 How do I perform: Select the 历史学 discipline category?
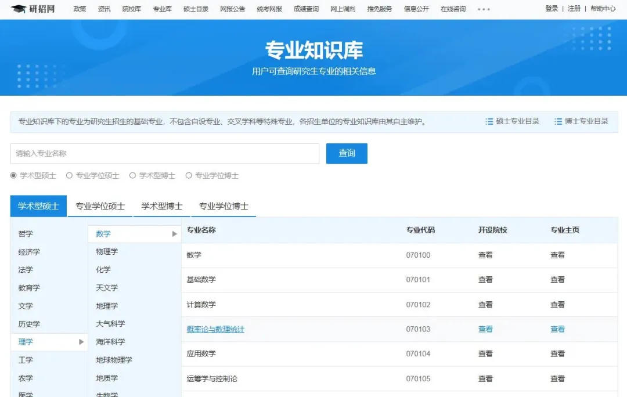tap(29, 324)
